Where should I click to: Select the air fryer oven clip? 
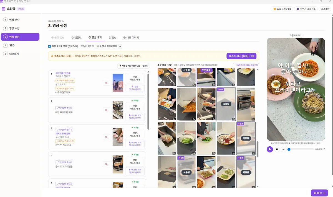[246, 104]
